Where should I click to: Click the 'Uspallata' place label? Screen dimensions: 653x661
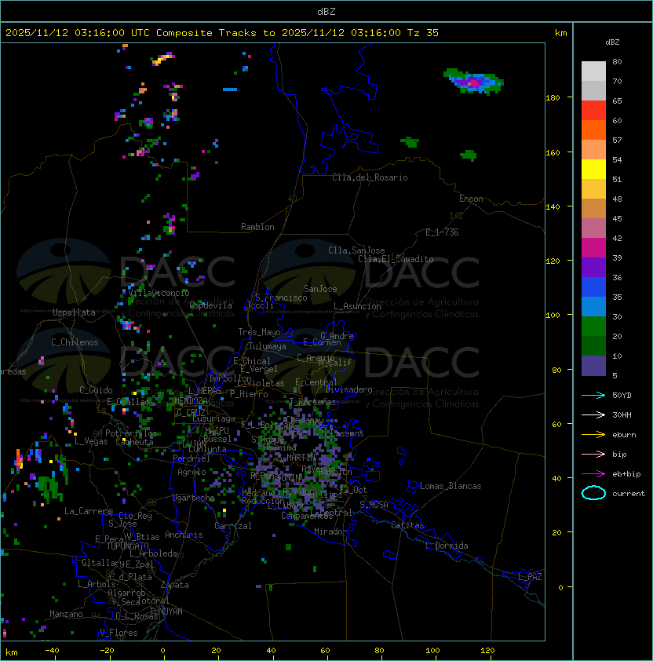point(74,312)
